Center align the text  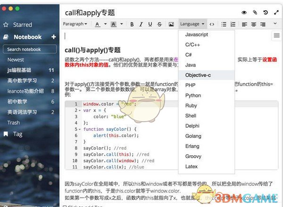tap(254, 24)
